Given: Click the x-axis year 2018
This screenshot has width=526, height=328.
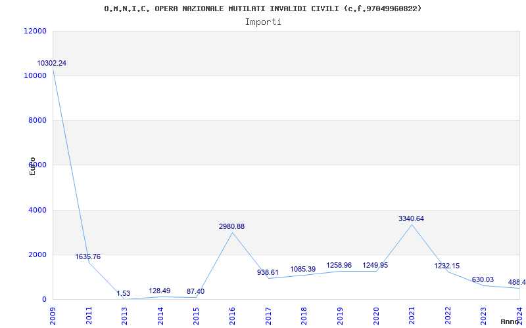Looking at the screenshot, I should click(x=304, y=316).
